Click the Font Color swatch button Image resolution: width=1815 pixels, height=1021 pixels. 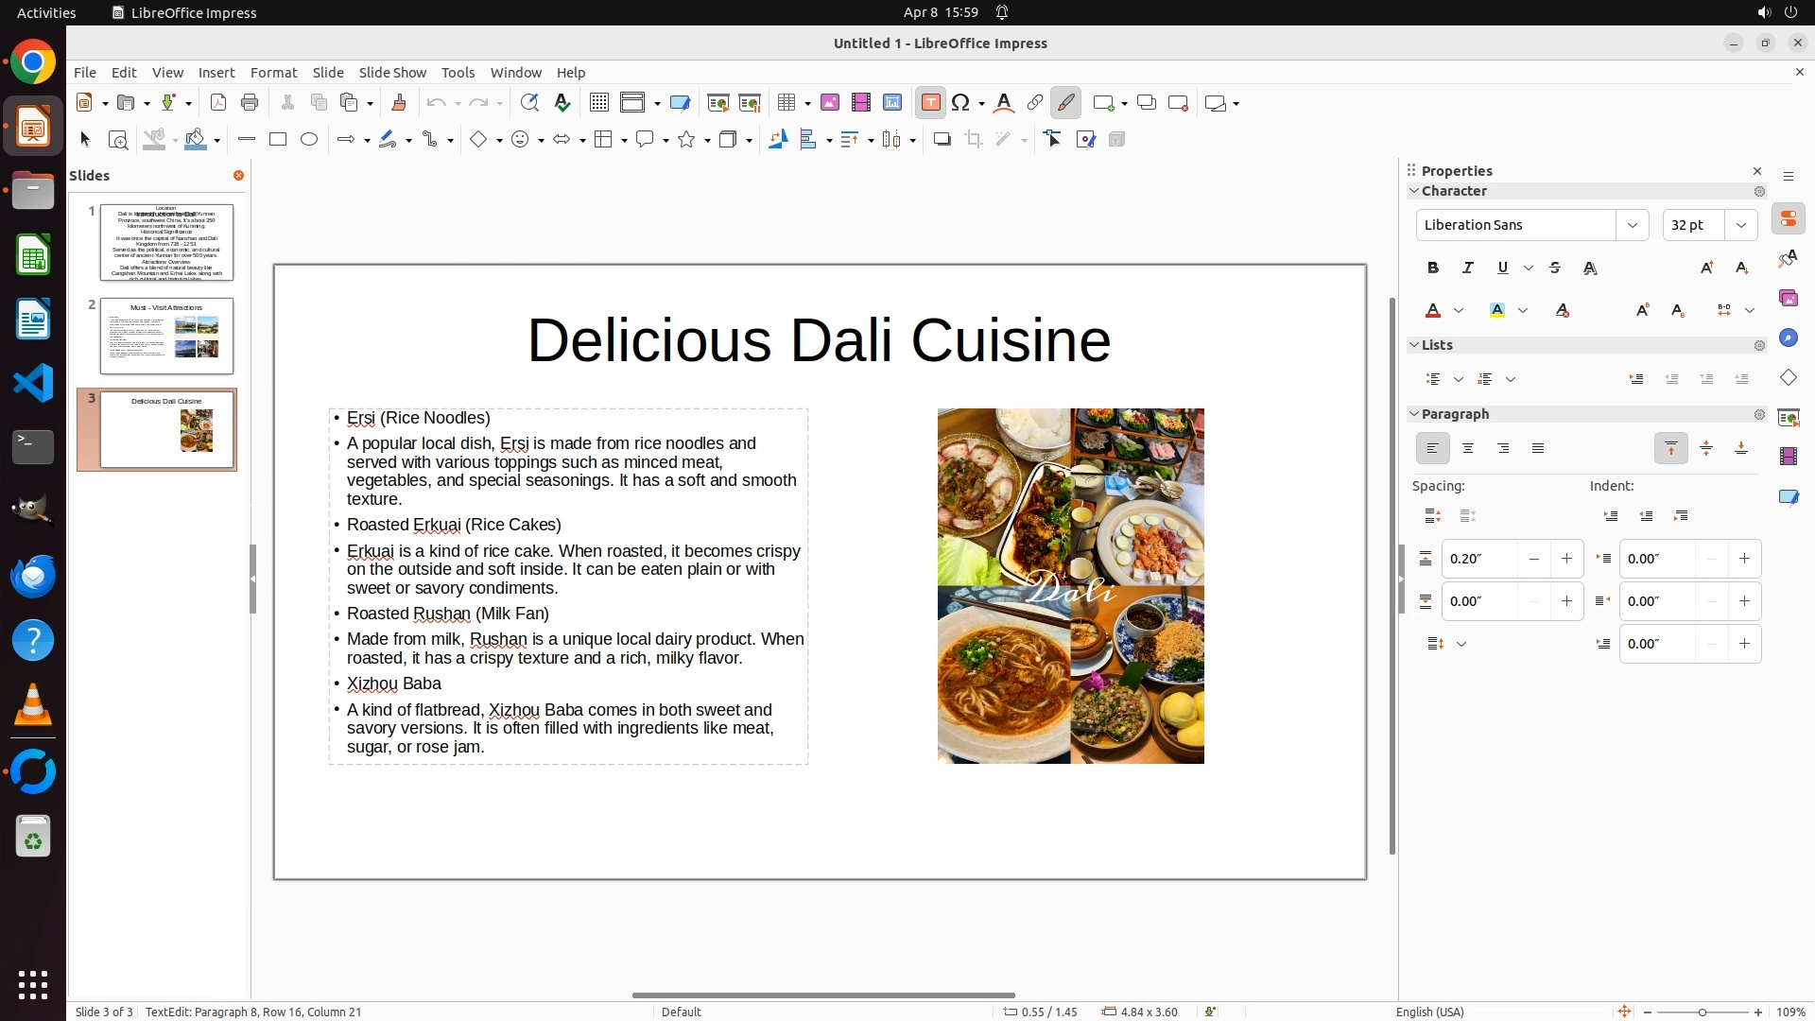point(1433,311)
